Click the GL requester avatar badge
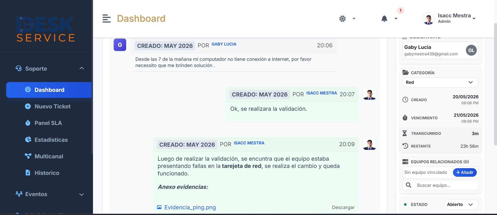497x215 pixels. [471, 50]
